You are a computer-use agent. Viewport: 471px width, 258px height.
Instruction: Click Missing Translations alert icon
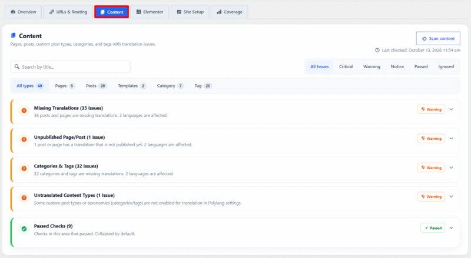24,110
